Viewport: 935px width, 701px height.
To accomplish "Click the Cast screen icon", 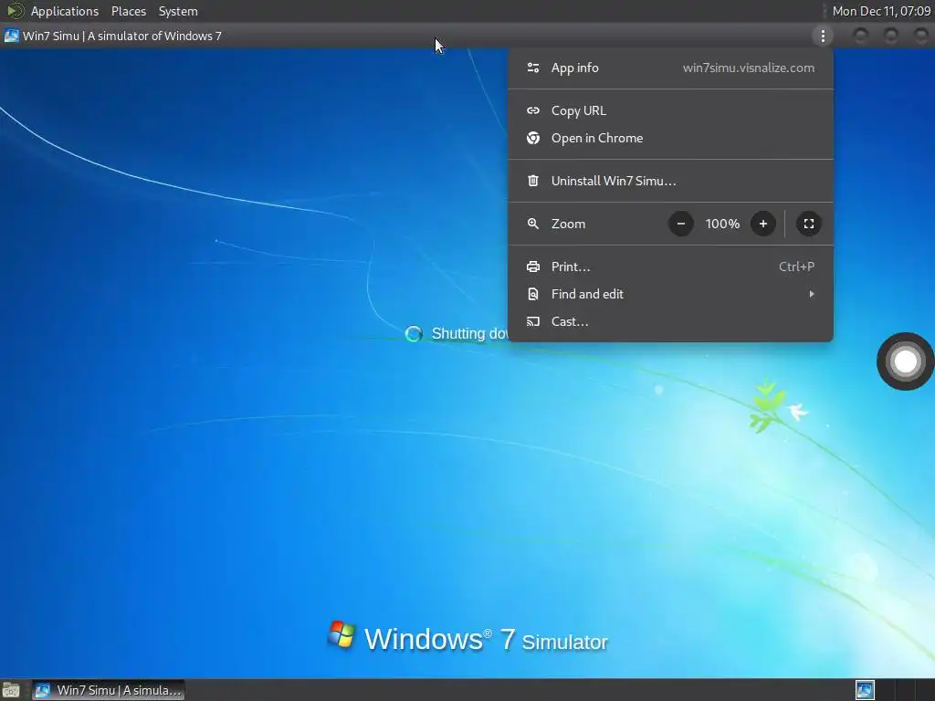I will point(533,321).
